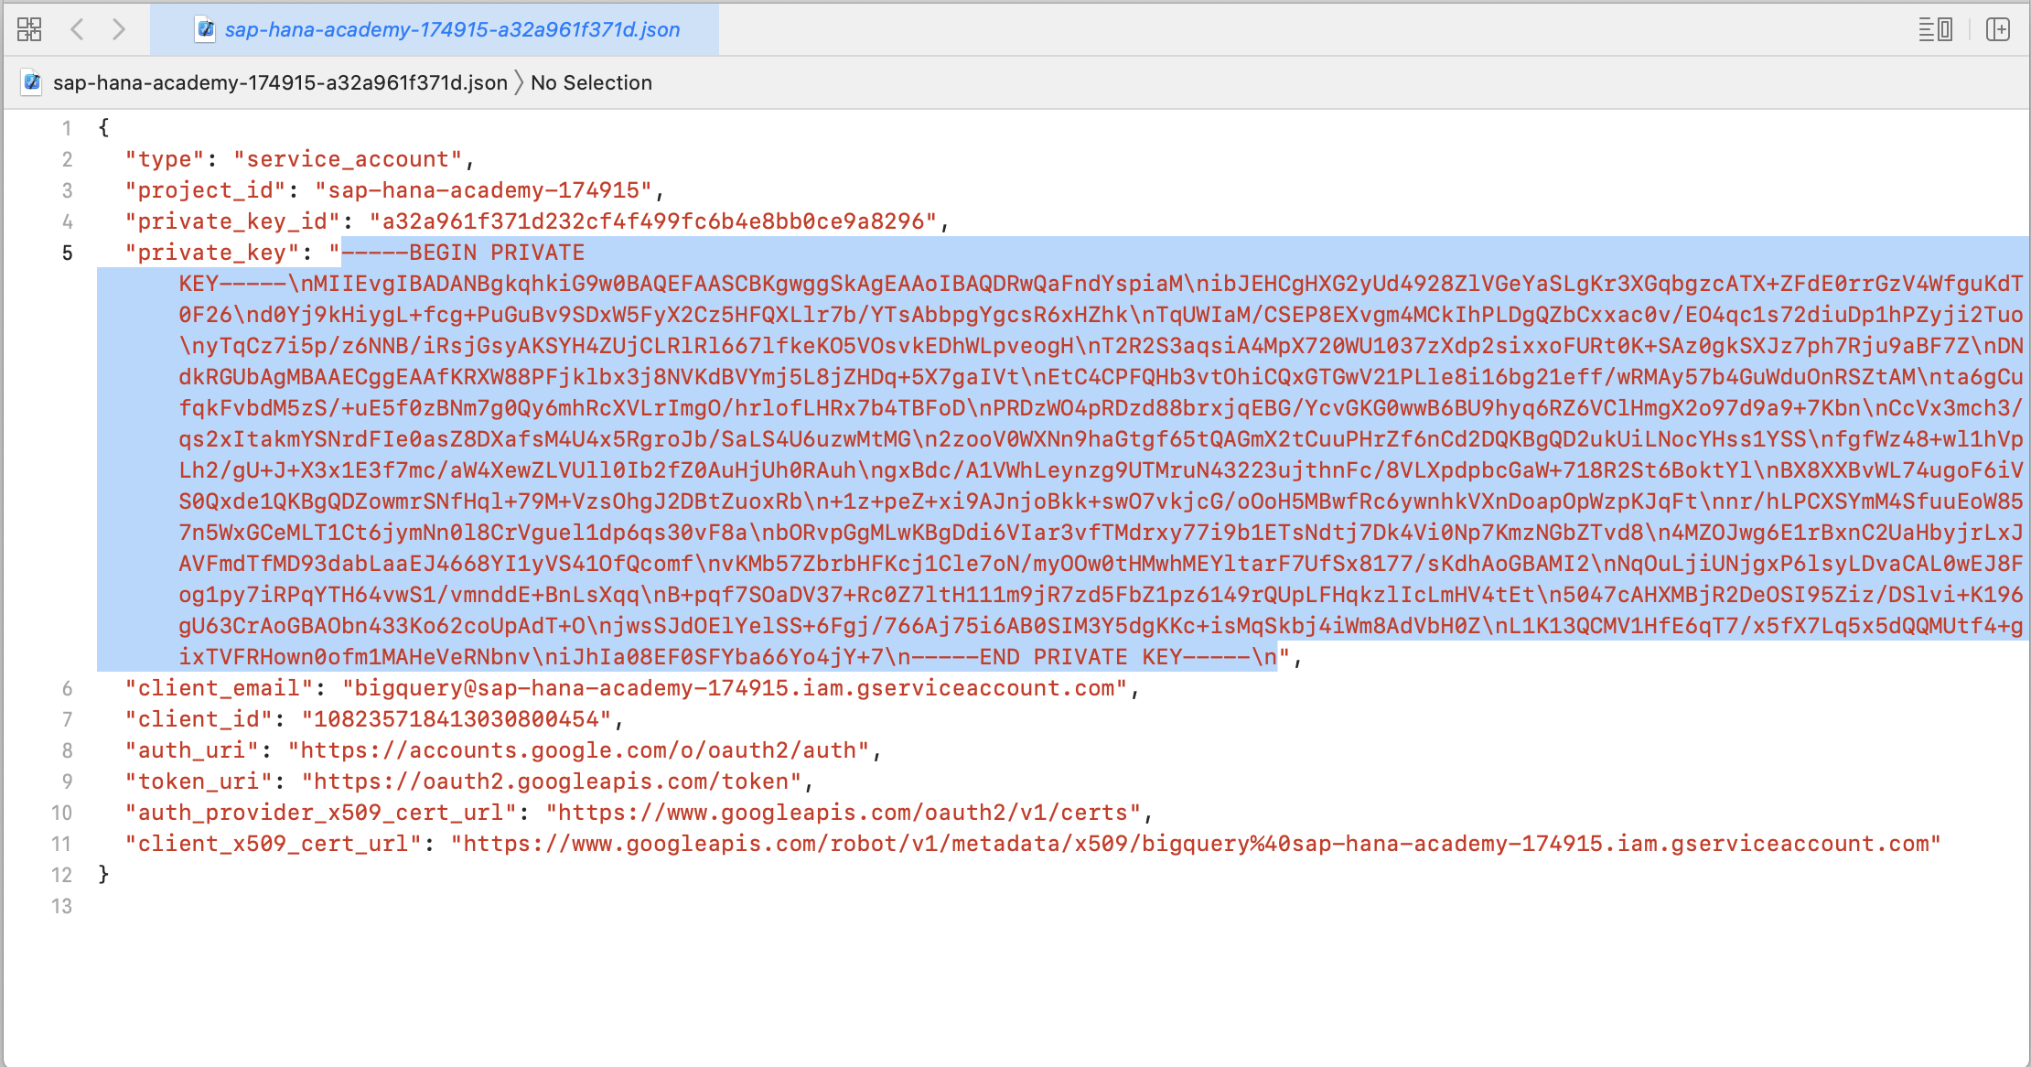Click the bigquery@sap-hana-academy email value
2031x1067 pixels.
735,688
